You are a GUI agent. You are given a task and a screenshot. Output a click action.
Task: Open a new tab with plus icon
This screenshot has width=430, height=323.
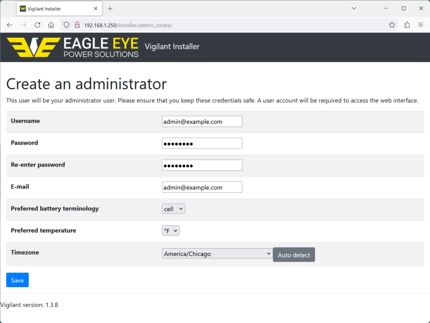(110, 9)
